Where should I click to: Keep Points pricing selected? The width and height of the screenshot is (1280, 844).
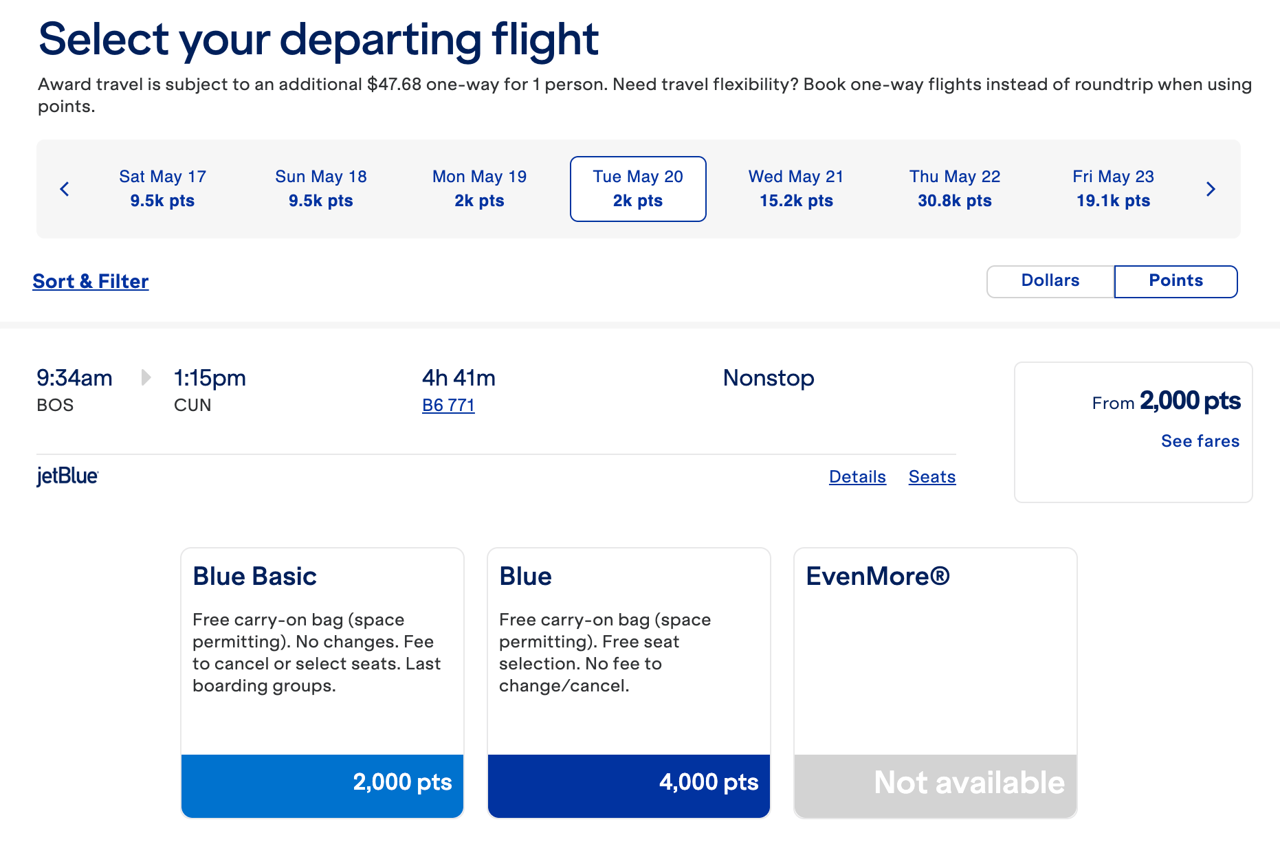1176,281
